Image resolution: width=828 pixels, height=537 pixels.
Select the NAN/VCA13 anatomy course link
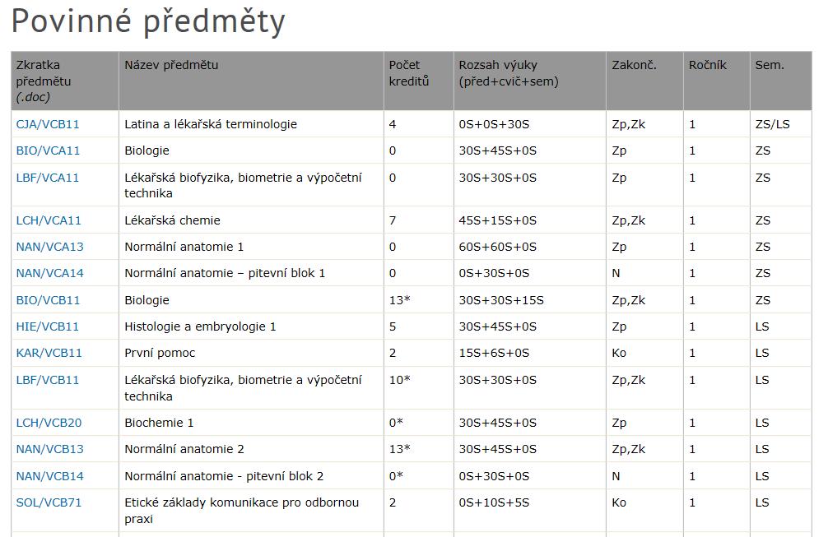49,247
